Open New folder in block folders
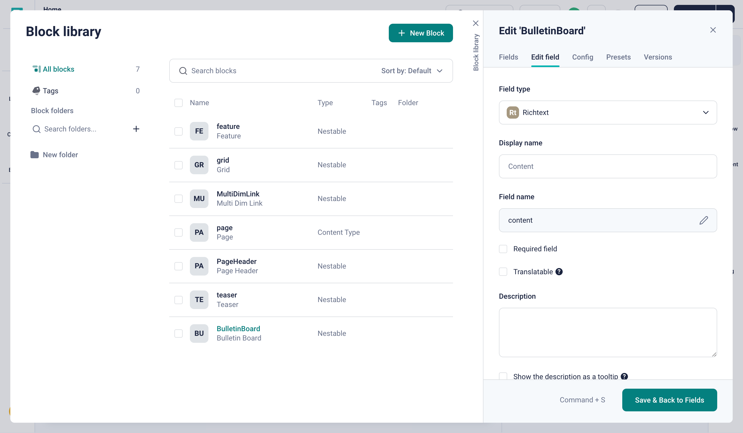The width and height of the screenshot is (743, 433). pos(60,155)
